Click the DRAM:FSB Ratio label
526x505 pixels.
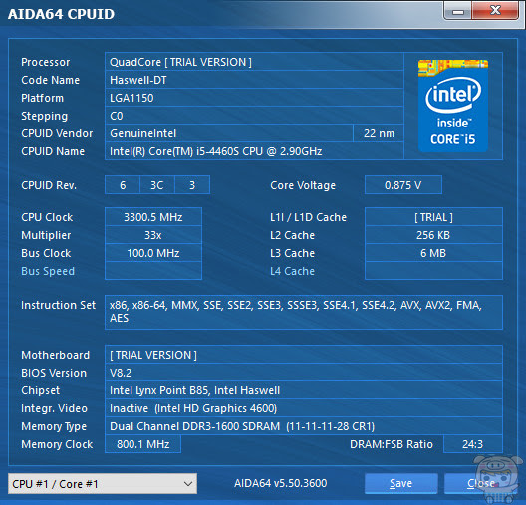coord(392,444)
